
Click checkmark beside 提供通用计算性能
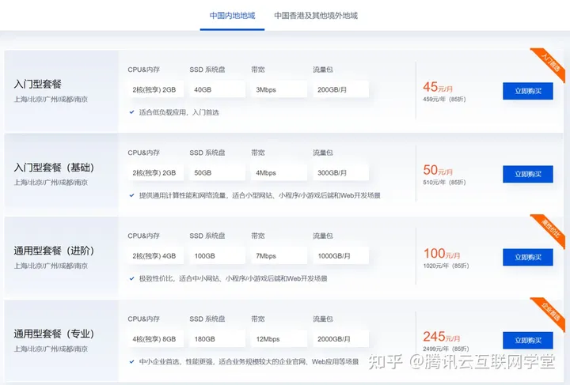click(132, 195)
